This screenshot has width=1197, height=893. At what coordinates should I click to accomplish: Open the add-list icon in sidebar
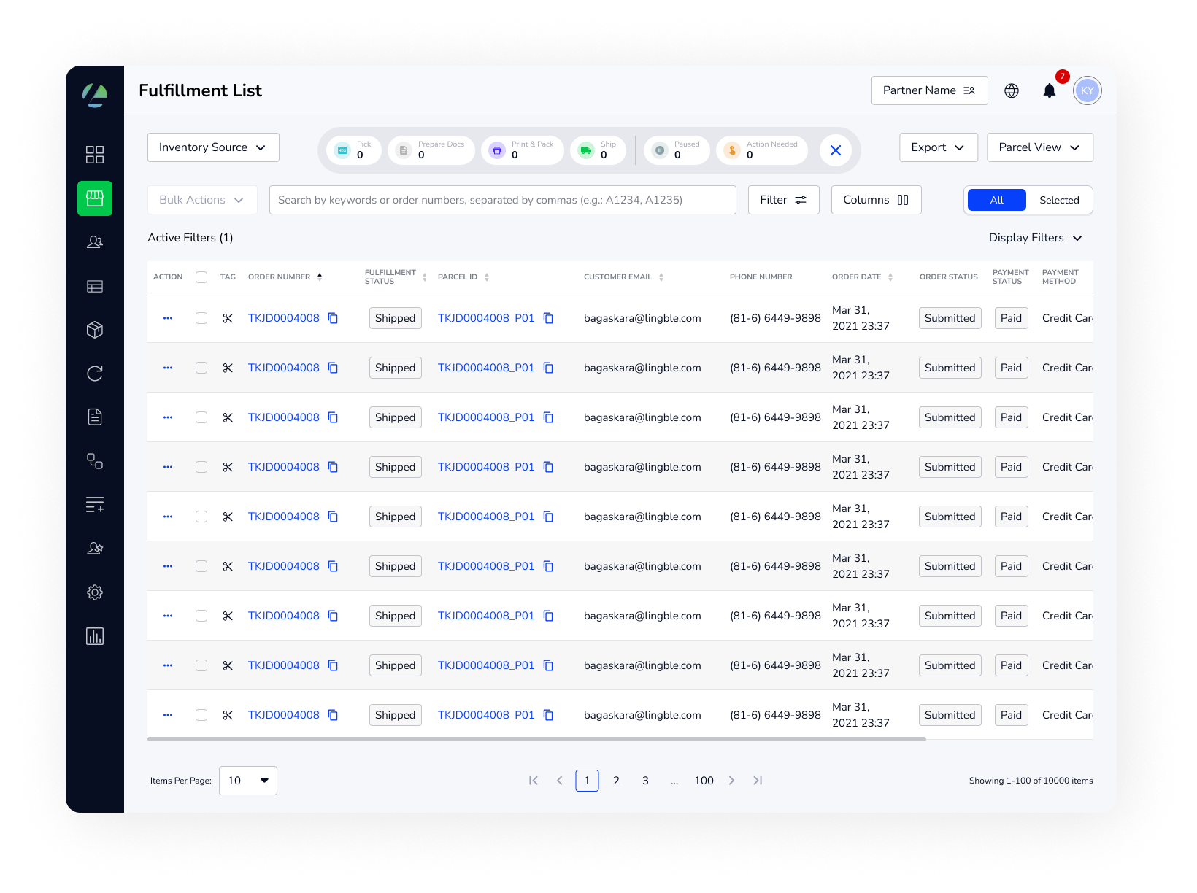point(95,505)
